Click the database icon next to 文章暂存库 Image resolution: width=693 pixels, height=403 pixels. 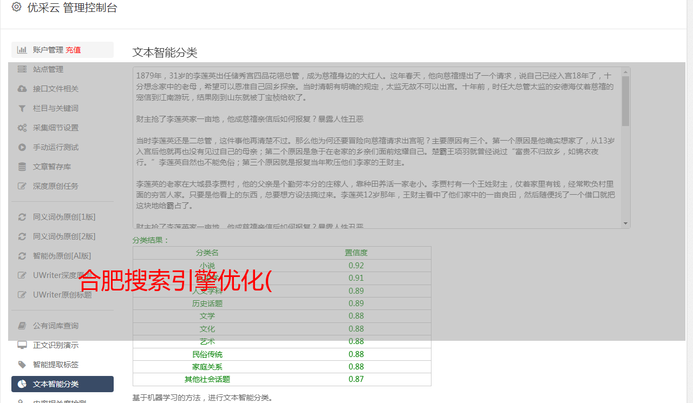(22, 167)
